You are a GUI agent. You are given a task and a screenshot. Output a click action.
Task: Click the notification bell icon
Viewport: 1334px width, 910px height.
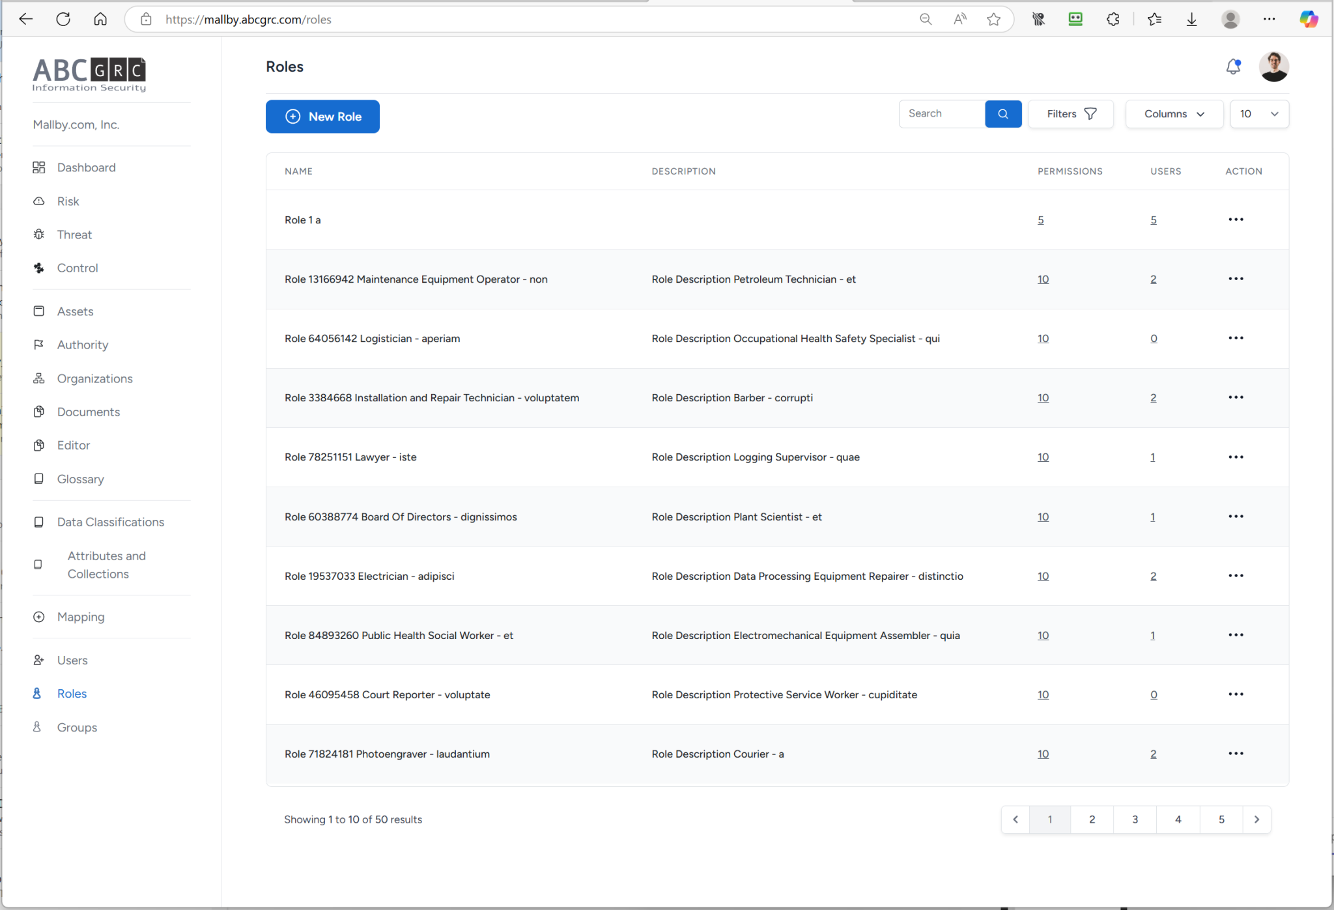pyautogui.click(x=1232, y=66)
